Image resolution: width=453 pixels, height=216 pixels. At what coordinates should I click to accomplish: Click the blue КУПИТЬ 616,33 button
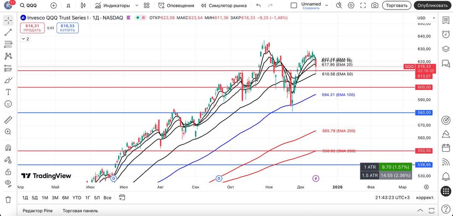click(68, 28)
